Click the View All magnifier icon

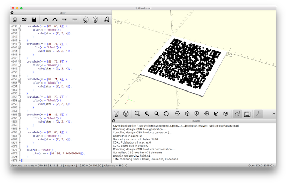tap(137, 114)
